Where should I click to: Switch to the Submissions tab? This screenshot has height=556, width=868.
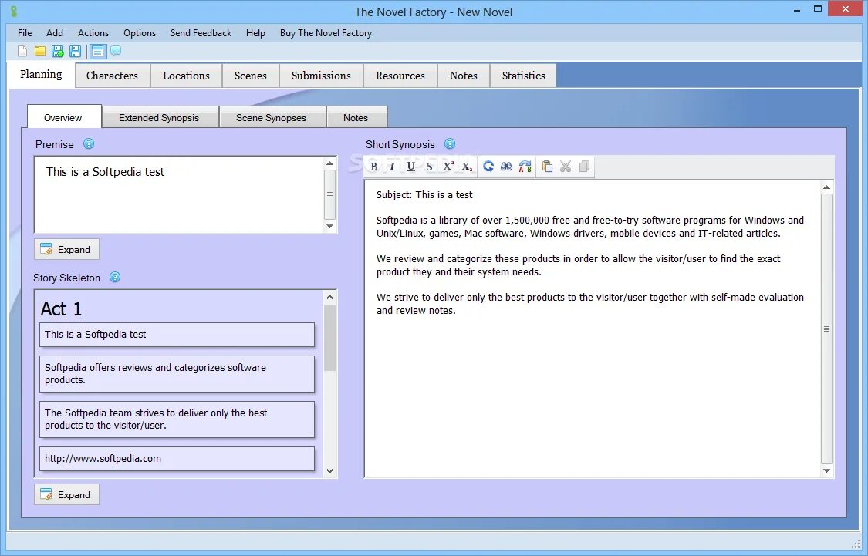[321, 76]
